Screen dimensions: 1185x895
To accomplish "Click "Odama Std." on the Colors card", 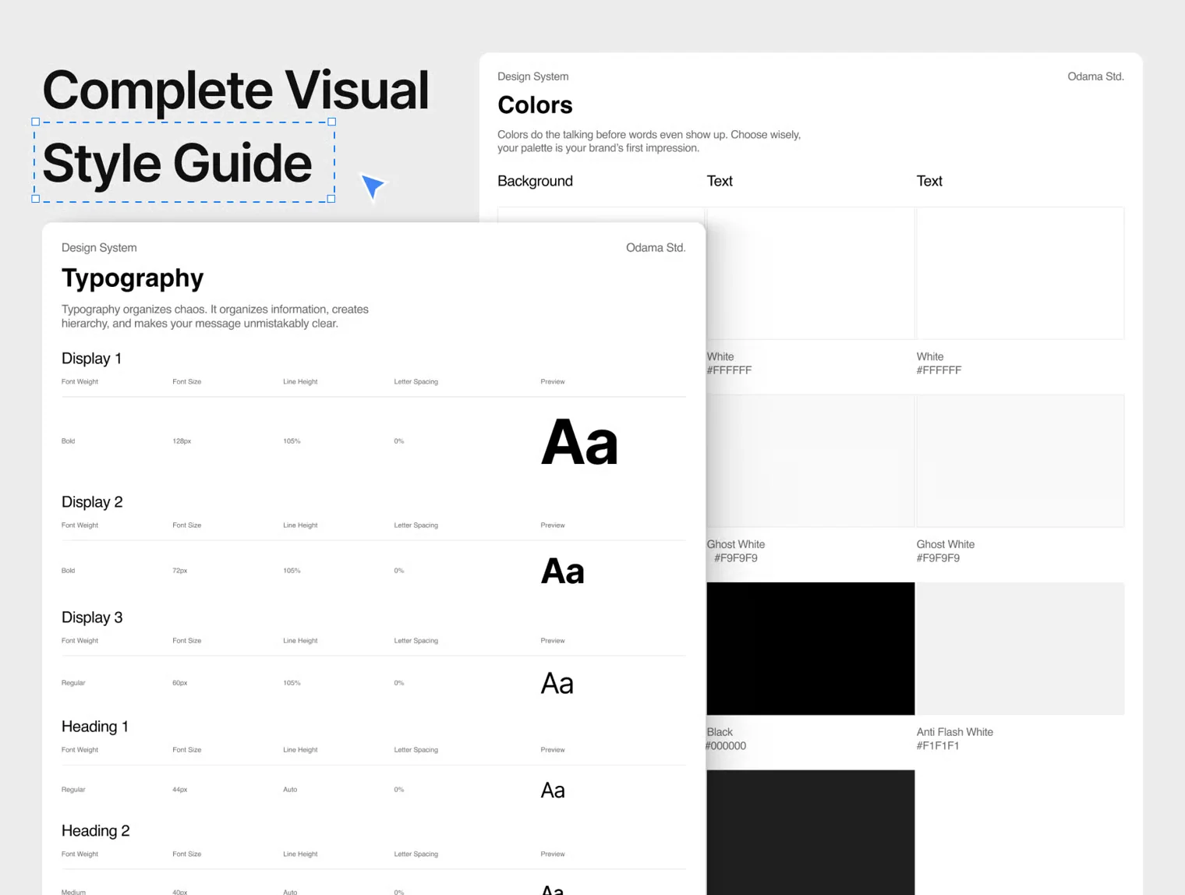I will (x=1095, y=76).
